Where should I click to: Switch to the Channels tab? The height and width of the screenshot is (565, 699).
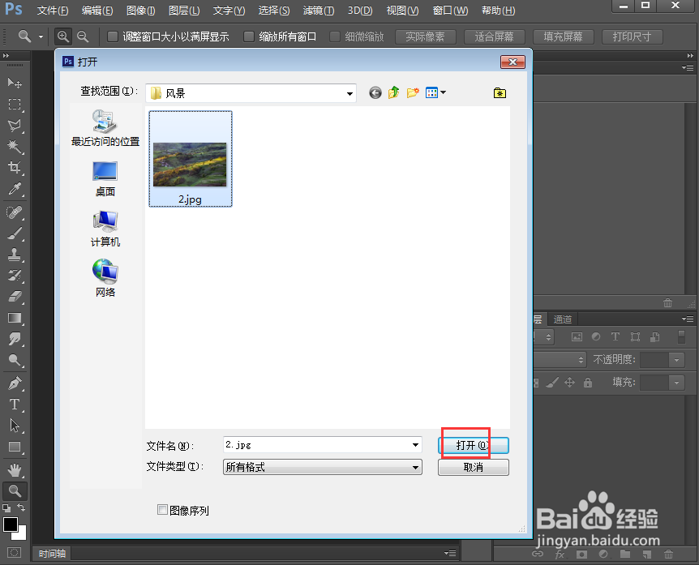point(563,319)
